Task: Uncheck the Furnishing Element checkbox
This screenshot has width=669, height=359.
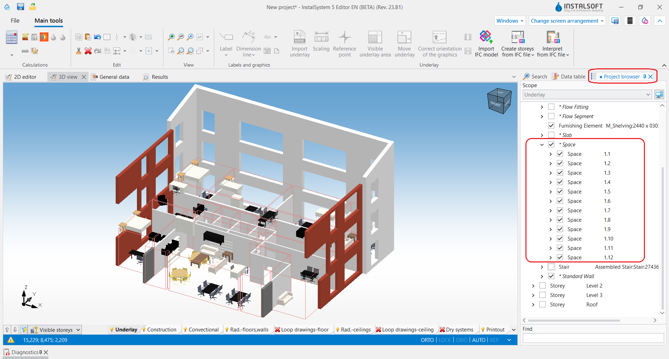Action: [551, 125]
